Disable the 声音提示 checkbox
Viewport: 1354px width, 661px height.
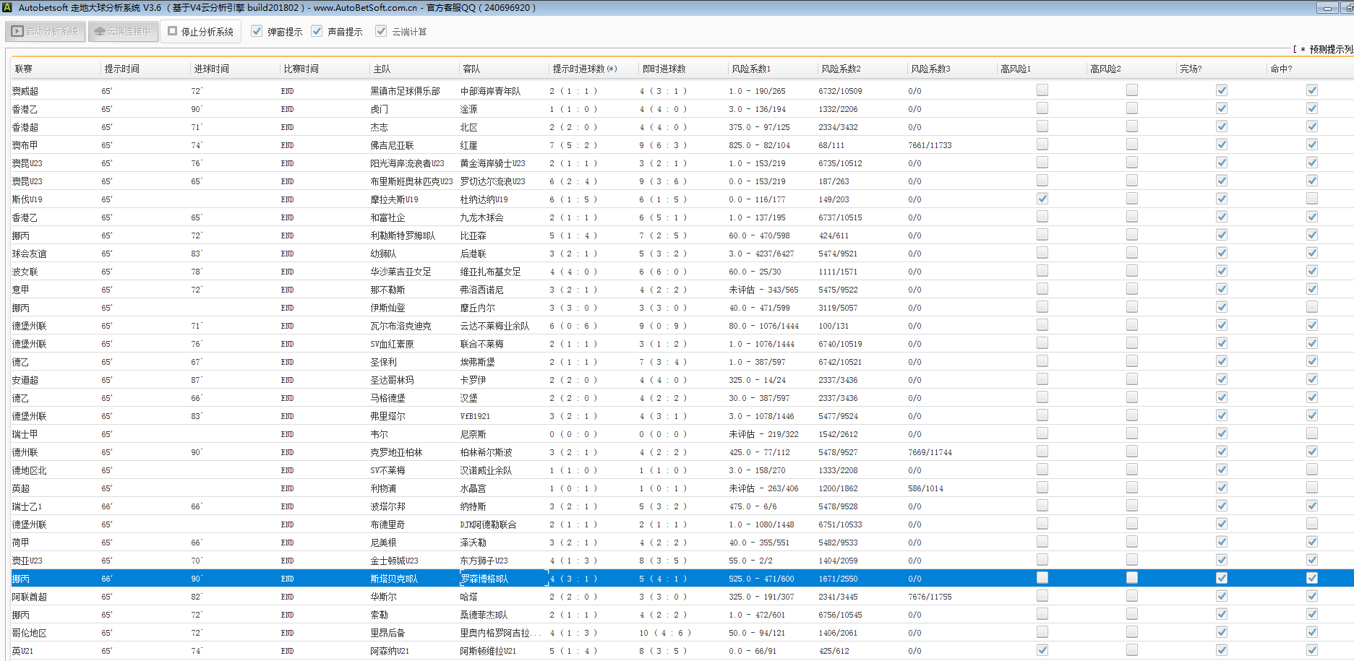(317, 31)
